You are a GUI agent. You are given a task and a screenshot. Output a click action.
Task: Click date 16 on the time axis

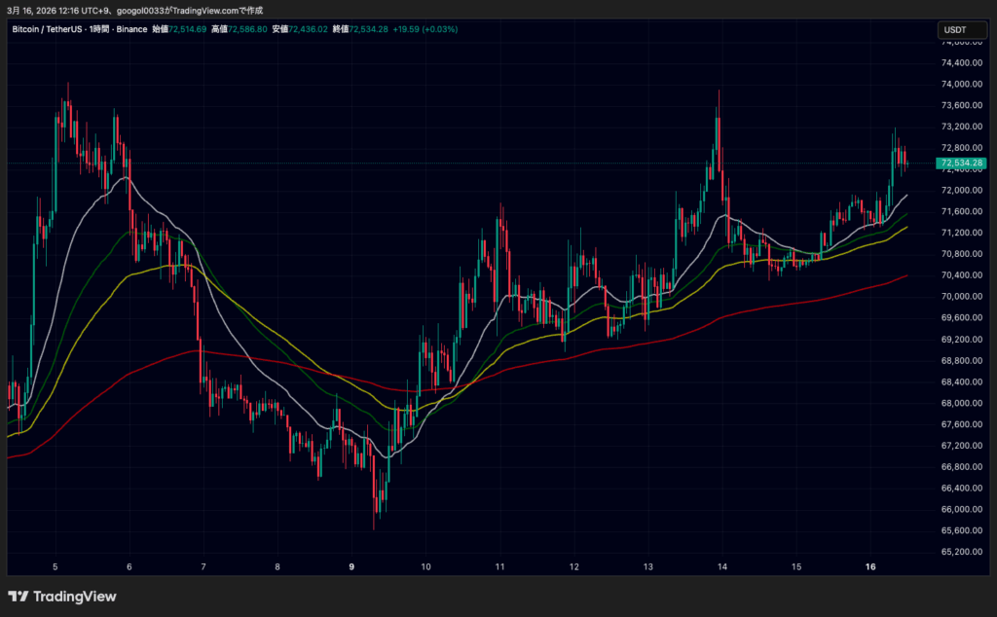(x=870, y=565)
